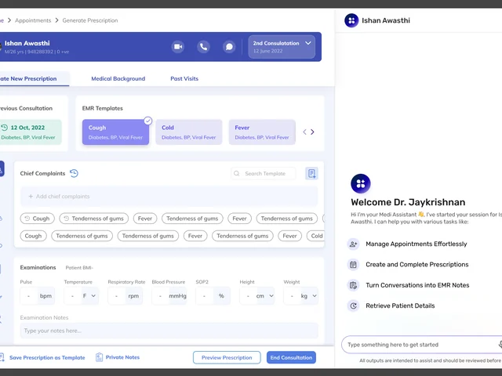Select the Cough EMR template card
The height and width of the screenshot is (376, 502).
coord(115,132)
